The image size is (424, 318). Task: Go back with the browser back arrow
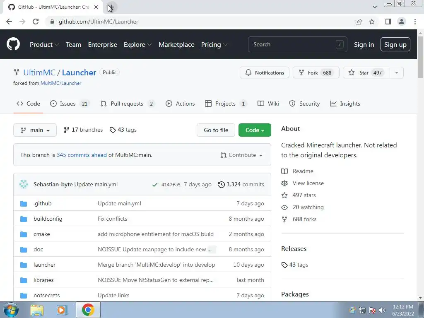click(x=9, y=22)
